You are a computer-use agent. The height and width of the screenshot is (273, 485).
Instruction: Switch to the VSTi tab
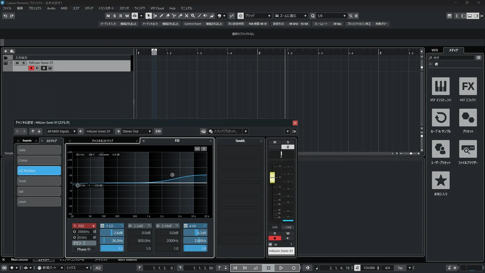(x=434, y=50)
